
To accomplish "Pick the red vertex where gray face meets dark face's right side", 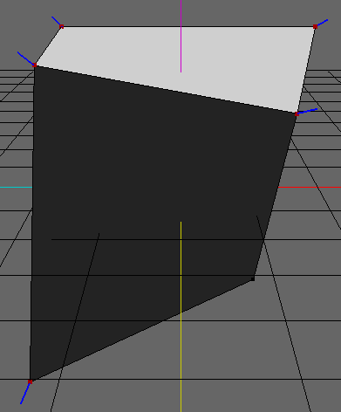I will 297,114.
